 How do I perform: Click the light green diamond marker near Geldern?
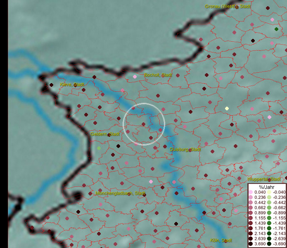[99, 148]
